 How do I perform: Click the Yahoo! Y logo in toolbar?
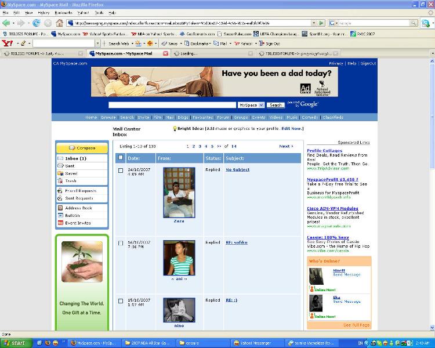7,43
